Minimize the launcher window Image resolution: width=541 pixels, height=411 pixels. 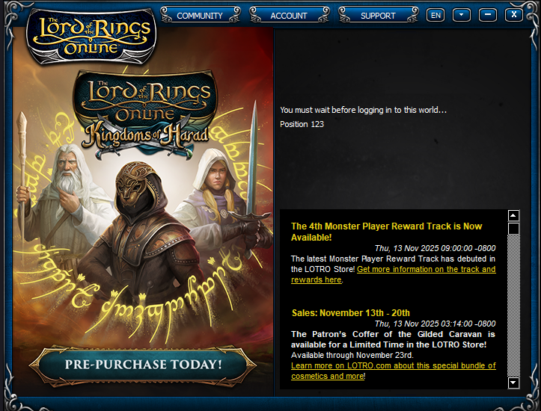488,15
